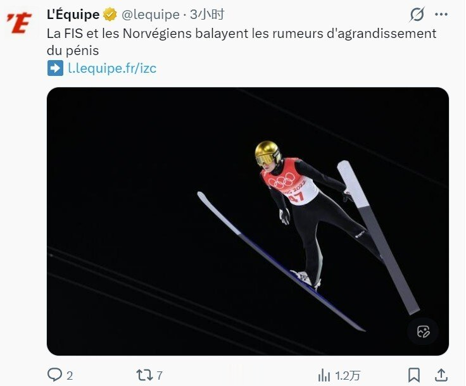466x386 pixels.
Task: Click the share upload icon
Action: coord(441,375)
